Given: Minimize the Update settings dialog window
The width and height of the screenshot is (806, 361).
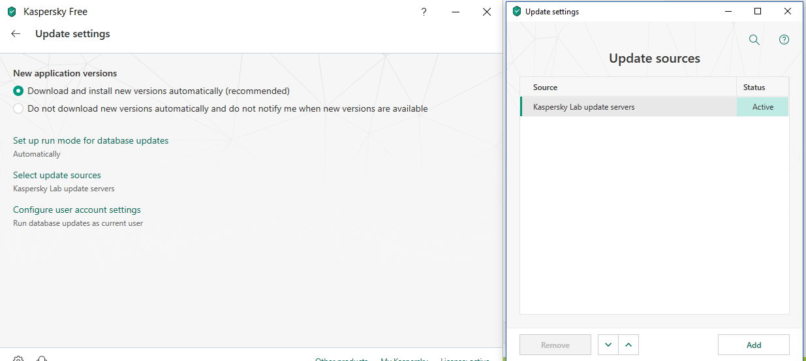Looking at the screenshot, I should point(728,11).
